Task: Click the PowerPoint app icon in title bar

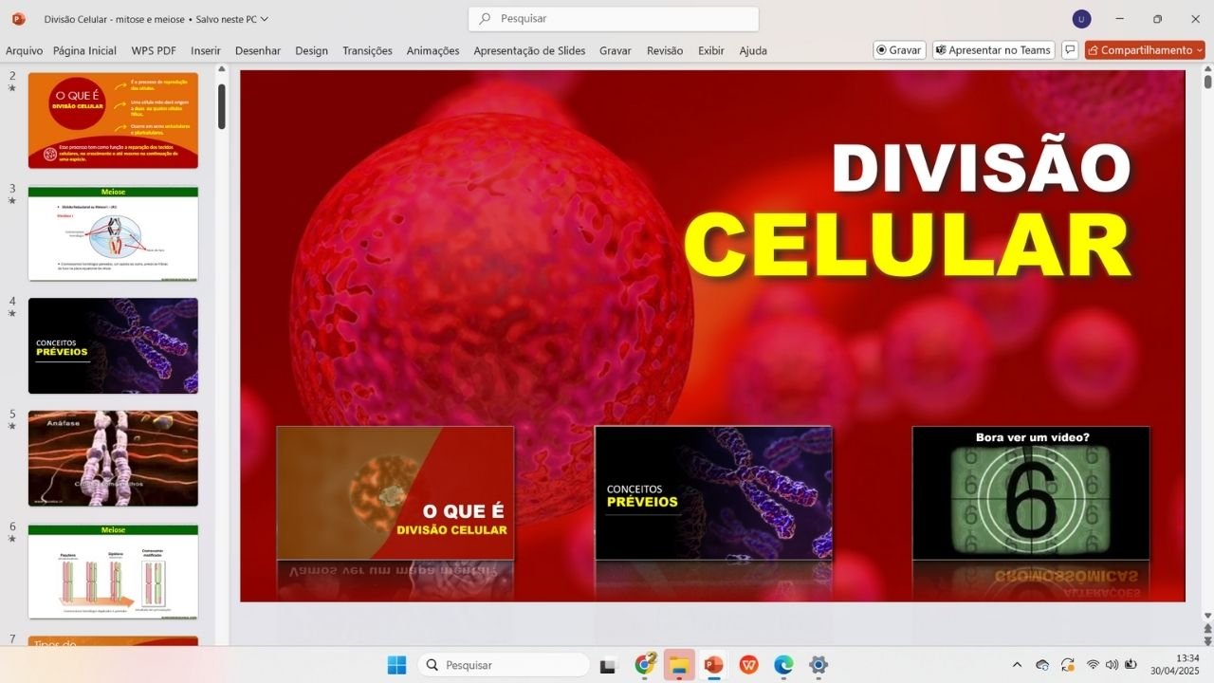Action: click(19, 19)
